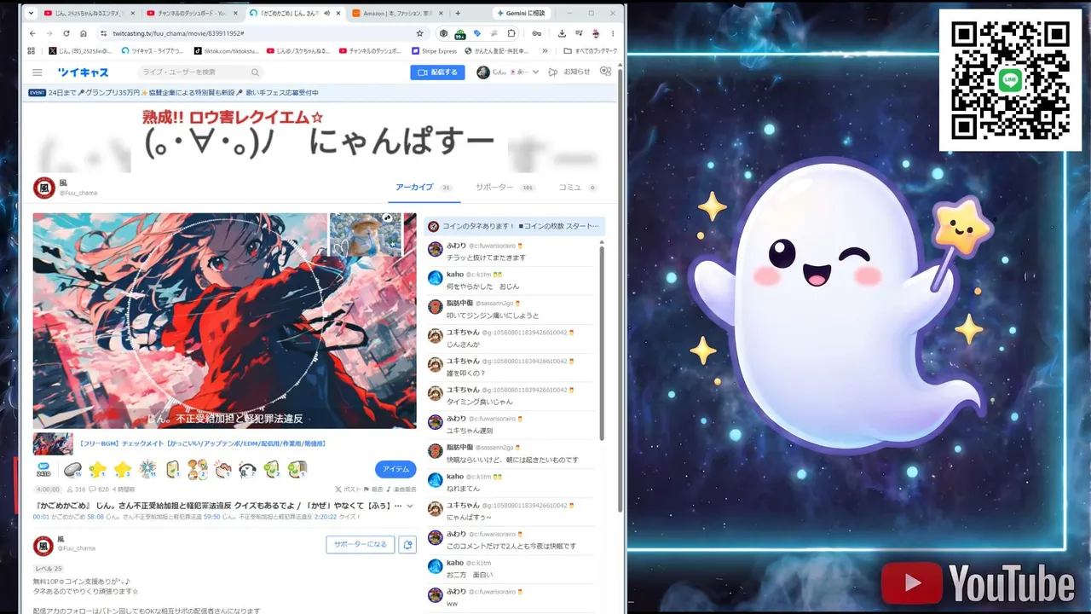Click the 楽曲報告 link
The image size is (1091, 614).
coord(401,489)
